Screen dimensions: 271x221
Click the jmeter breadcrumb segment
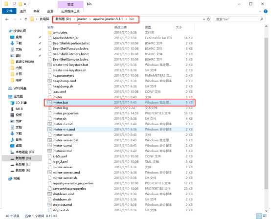coord(82,19)
